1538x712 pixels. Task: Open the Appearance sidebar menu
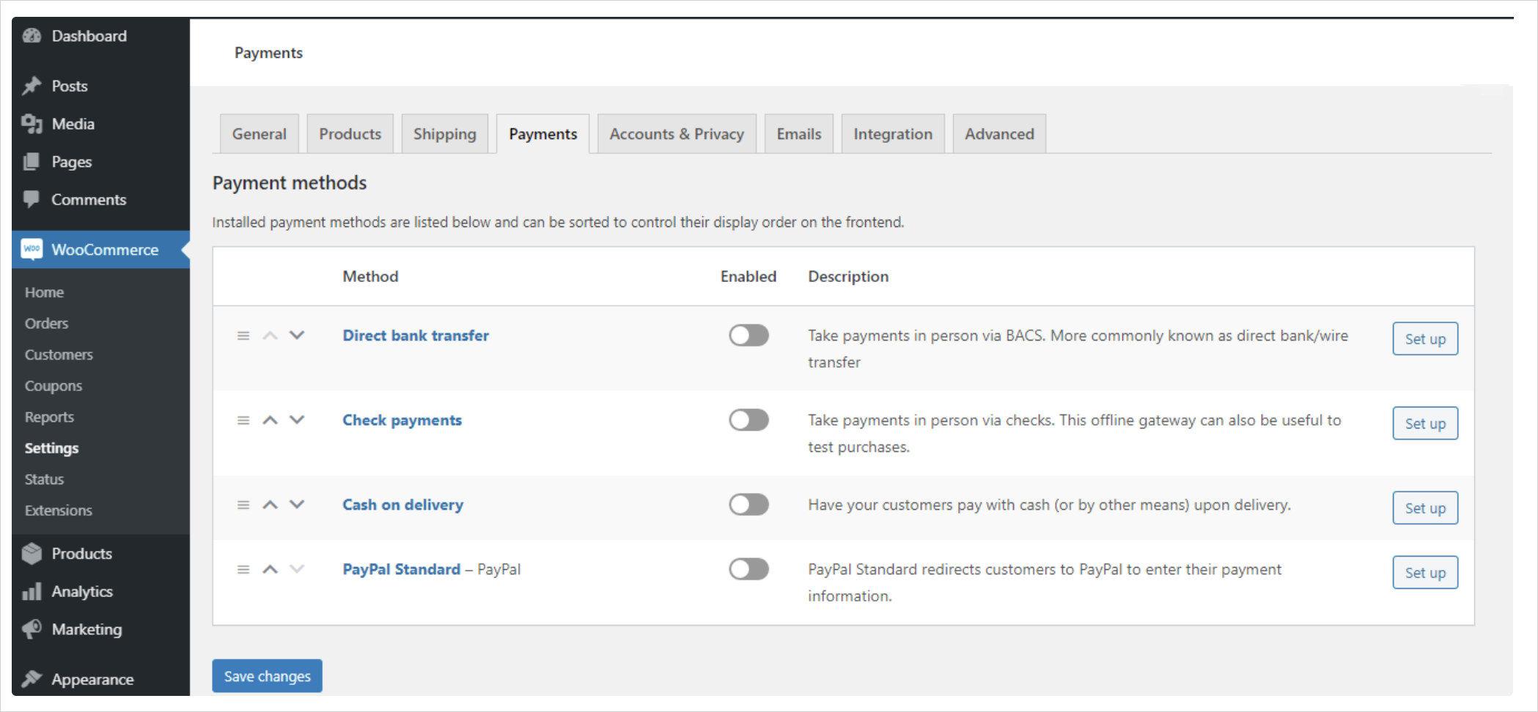tap(101, 679)
